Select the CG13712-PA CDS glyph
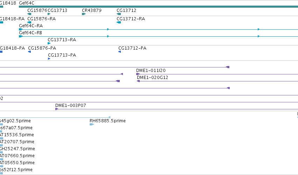Image resolution: width=298 pixels, height=175 pixels. pyautogui.click(x=119, y=52)
